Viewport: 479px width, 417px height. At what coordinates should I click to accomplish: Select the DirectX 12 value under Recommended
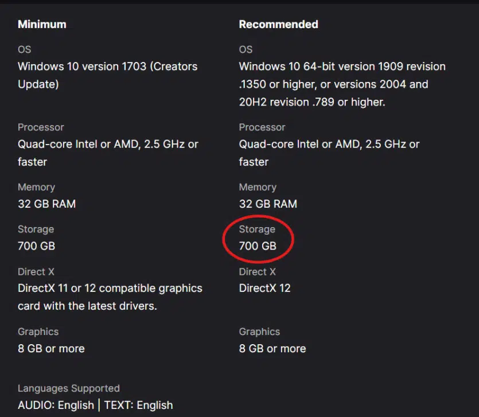tap(264, 288)
